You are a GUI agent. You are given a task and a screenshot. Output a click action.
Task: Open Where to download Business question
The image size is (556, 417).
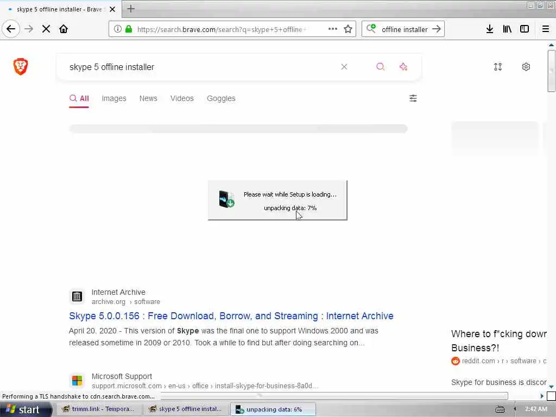click(499, 341)
